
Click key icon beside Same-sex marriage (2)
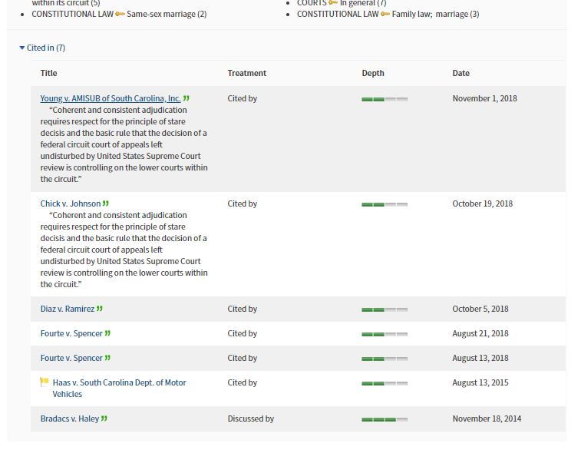pyautogui.click(x=120, y=14)
